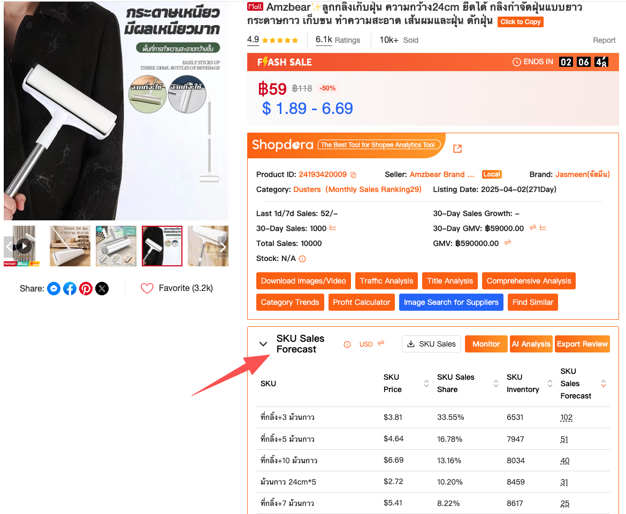Sort table by SKU Sales Forecast column
626x514 pixels.
click(603, 383)
